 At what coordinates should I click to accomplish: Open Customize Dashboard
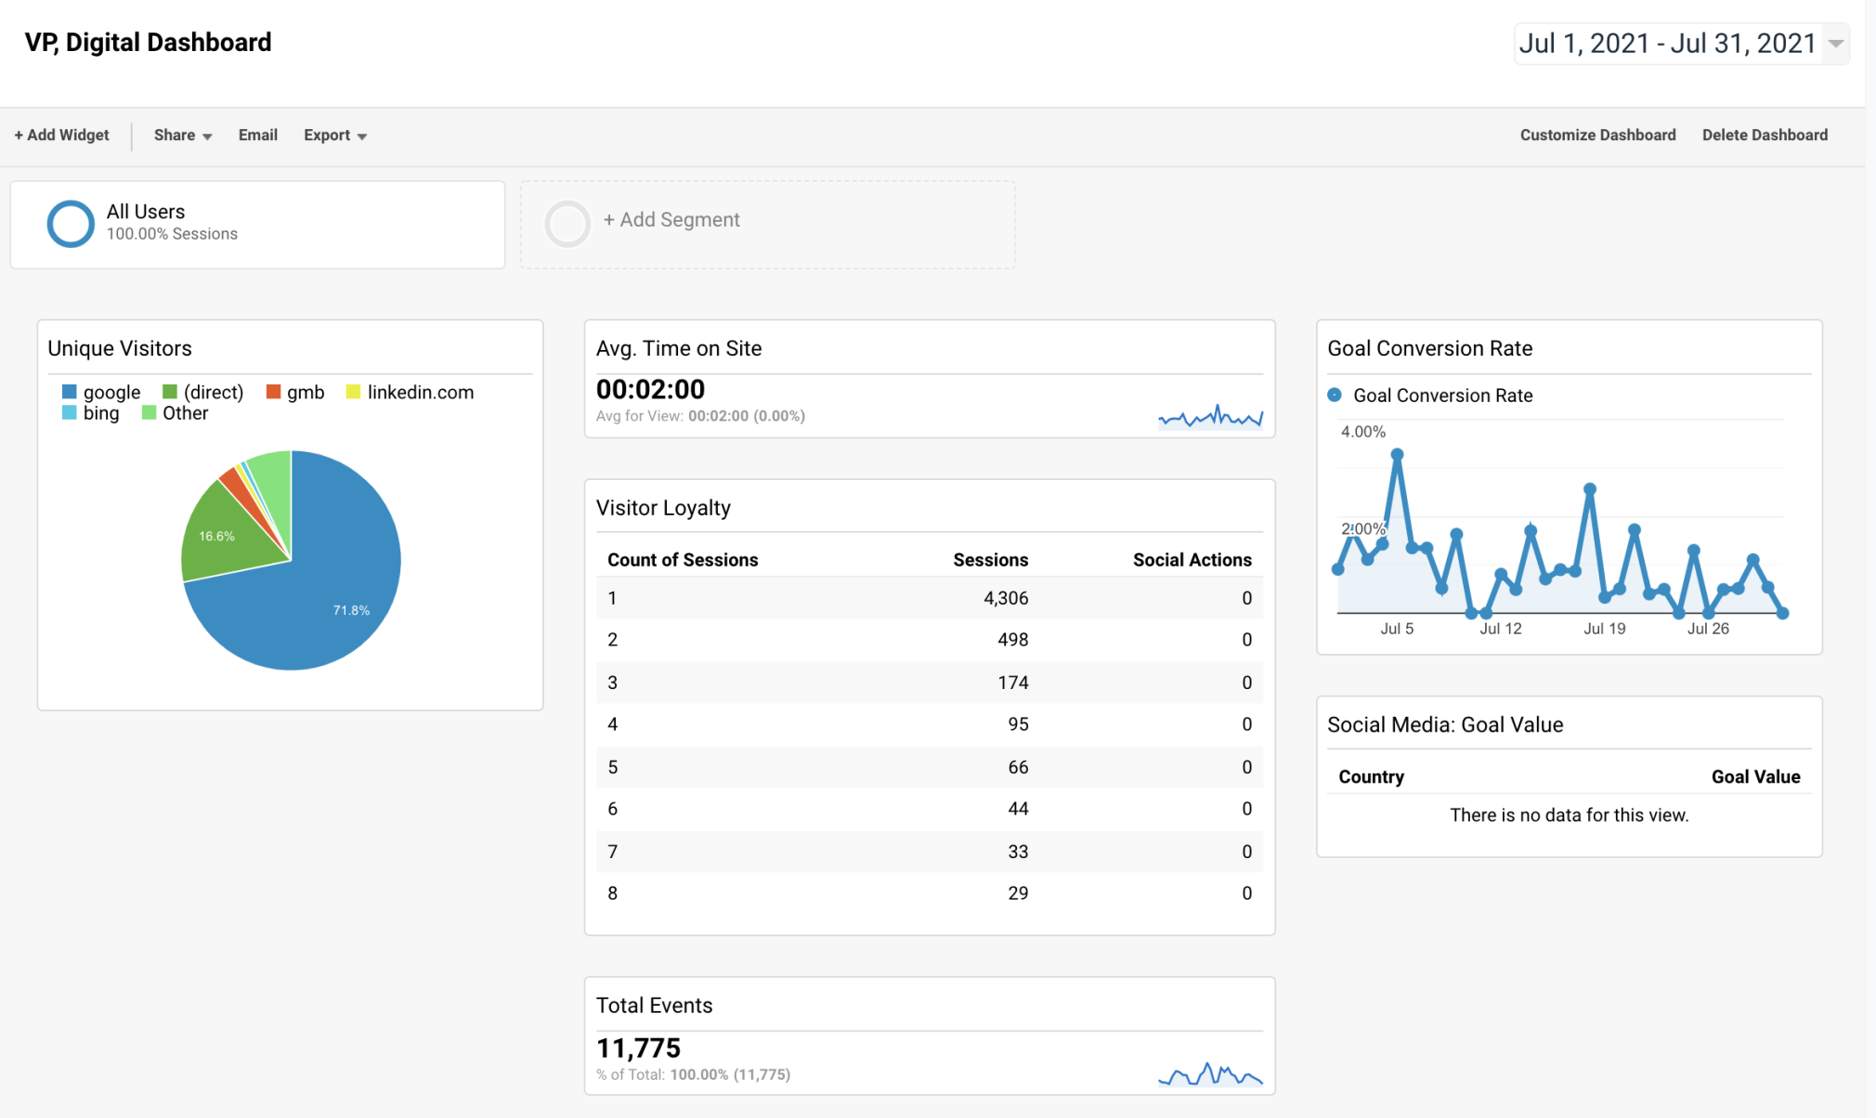coord(1597,135)
